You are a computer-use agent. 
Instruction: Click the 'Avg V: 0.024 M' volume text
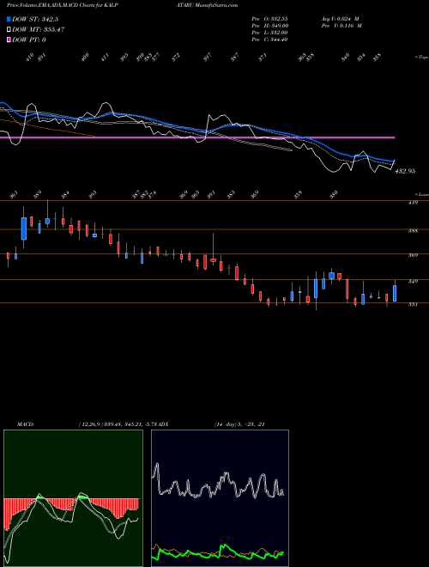(x=341, y=19)
